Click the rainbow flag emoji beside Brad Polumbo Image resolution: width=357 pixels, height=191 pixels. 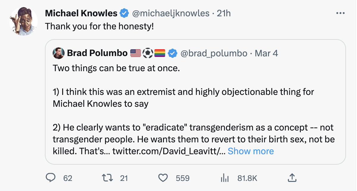[x=160, y=53]
